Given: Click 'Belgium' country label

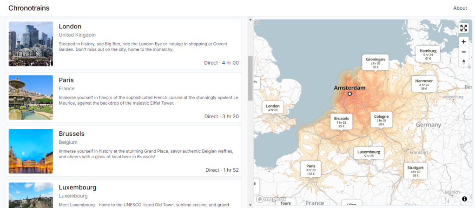Looking at the screenshot, I should [x=68, y=142].
